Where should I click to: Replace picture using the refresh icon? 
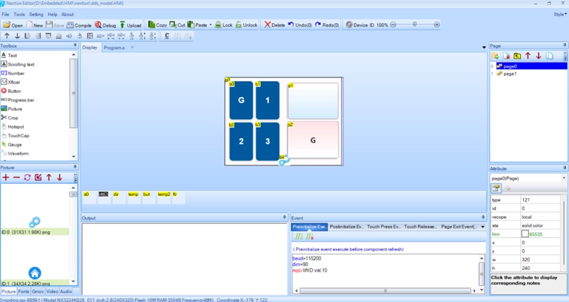27,177
